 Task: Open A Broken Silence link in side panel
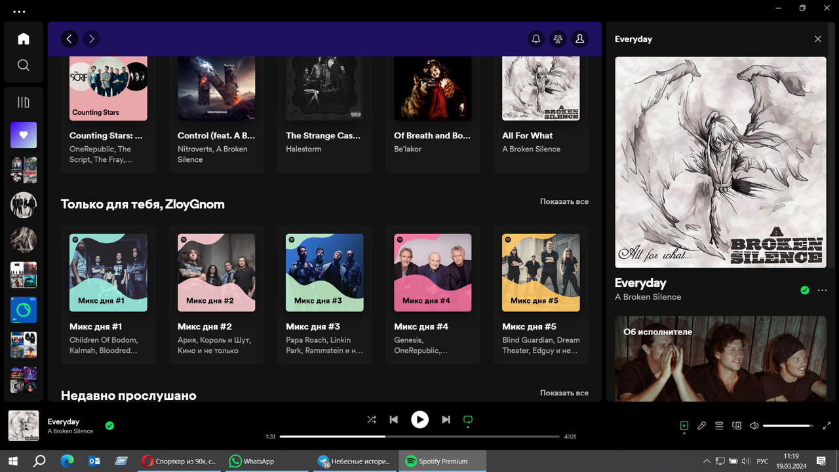click(x=648, y=297)
